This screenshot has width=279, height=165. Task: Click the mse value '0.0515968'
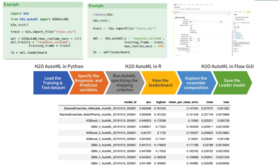pos(223,115)
